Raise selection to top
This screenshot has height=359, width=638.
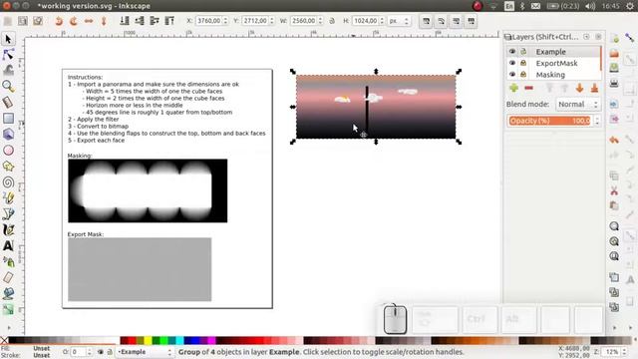[169, 21]
